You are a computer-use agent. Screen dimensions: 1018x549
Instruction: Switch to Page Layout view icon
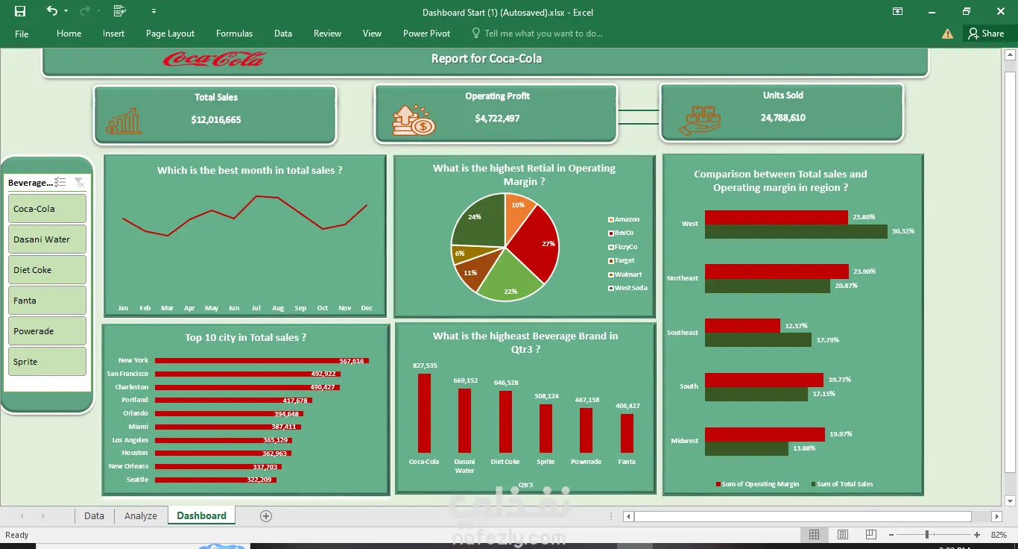pos(842,535)
